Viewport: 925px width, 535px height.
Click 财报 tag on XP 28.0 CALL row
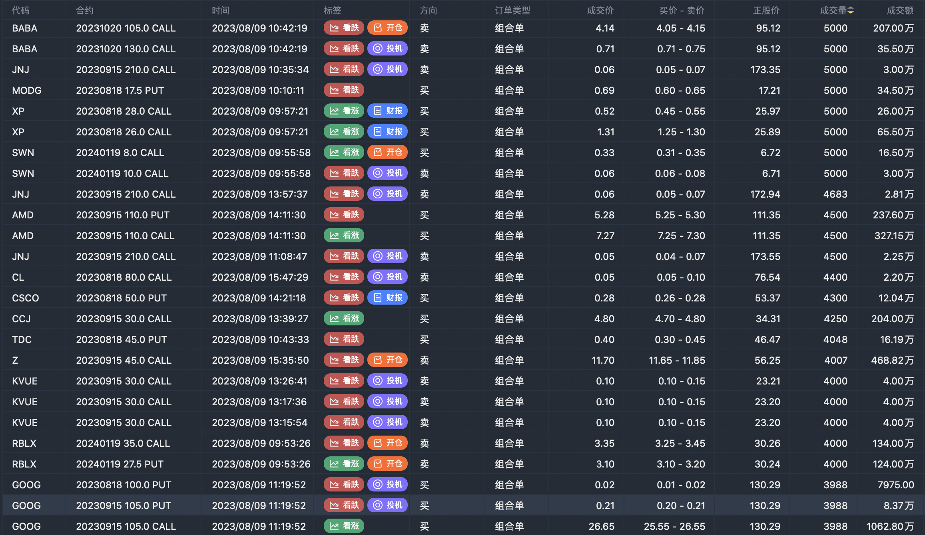pos(387,111)
